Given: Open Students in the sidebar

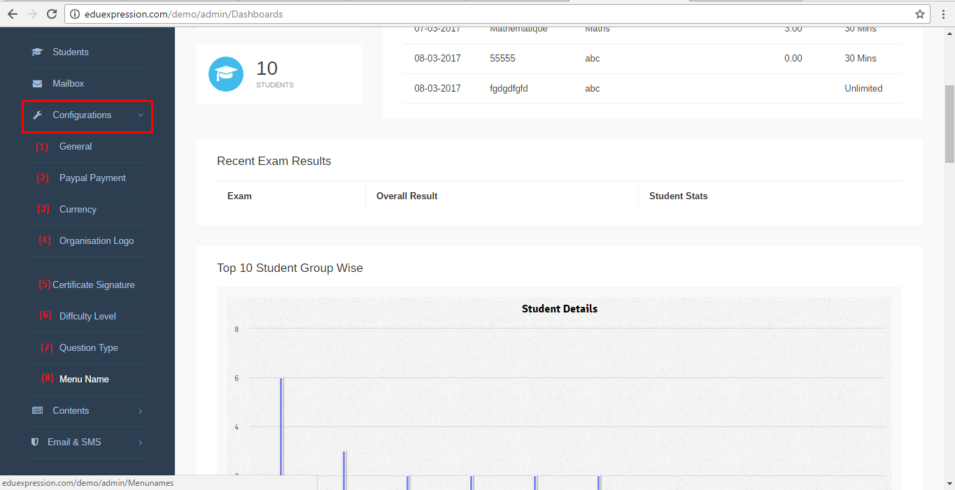Looking at the screenshot, I should 71,52.
